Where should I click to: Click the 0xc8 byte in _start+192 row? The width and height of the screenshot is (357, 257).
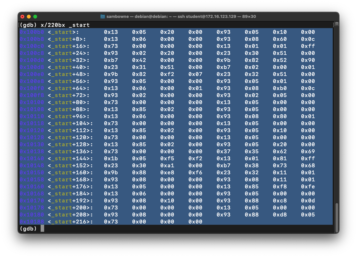click(280, 200)
